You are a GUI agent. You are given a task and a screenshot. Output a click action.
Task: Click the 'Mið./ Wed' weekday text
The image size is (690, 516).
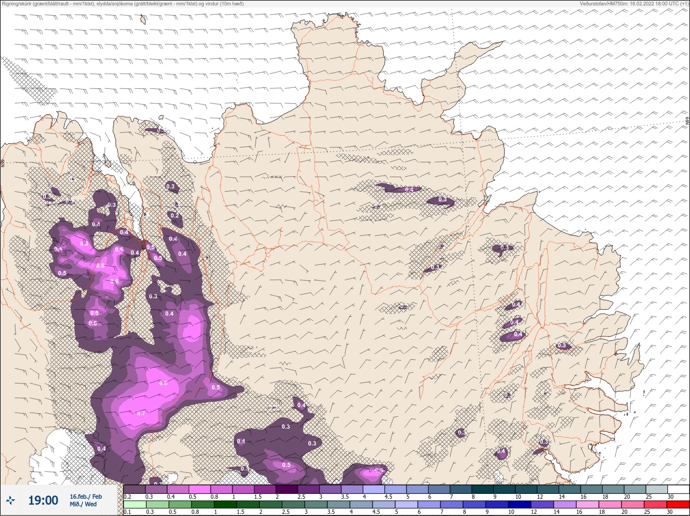[x=83, y=505]
